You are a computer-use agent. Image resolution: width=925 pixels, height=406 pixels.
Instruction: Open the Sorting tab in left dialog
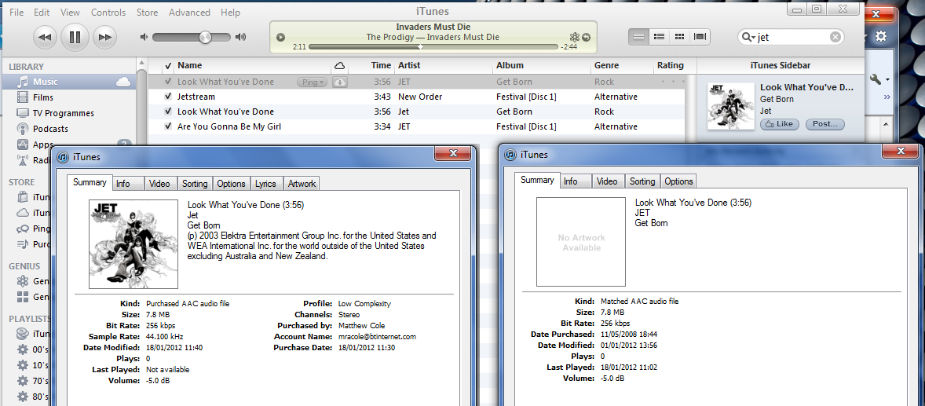pyautogui.click(x=195, y=184)
